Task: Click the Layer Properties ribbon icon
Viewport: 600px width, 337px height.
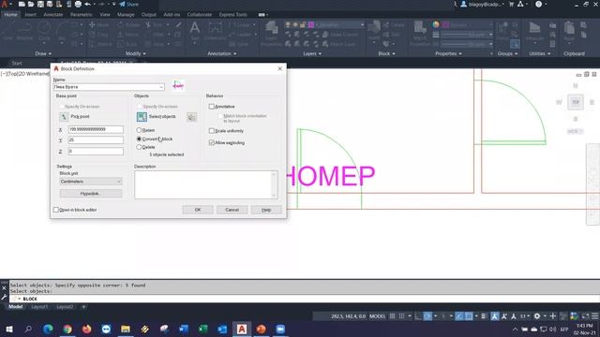Action: coord(271,34)
